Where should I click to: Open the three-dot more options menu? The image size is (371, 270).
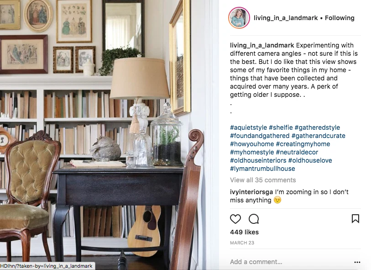(x=357, y=262)
